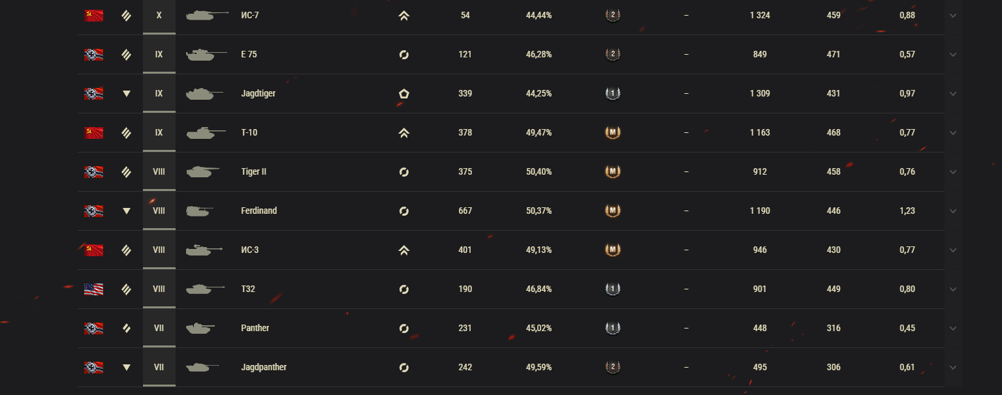Click the ИС-7 tank silhouette icon
This screenshot has width=1002, height=395.
pos(207,15)
